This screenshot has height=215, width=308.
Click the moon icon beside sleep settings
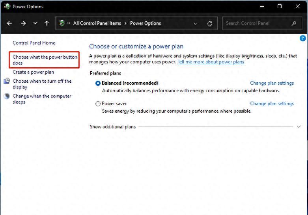(x=7, y=96)
